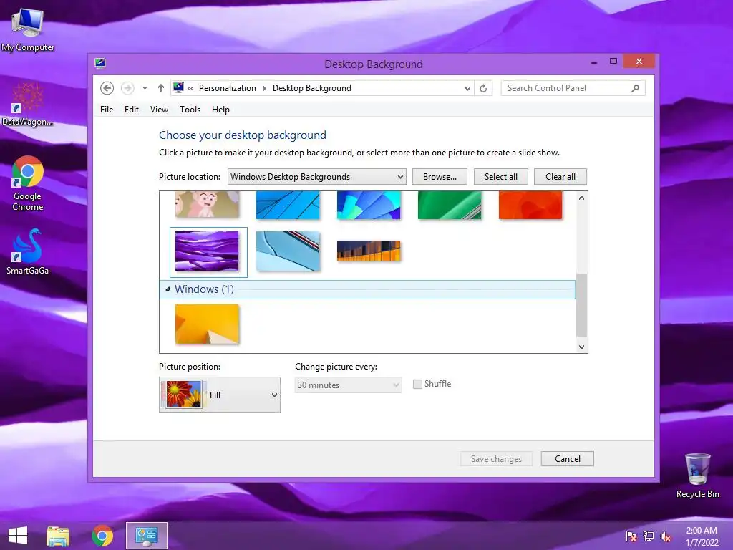Open the Tools menu
The height and width of the screenshot is (550, 733).
click(190, 110)
